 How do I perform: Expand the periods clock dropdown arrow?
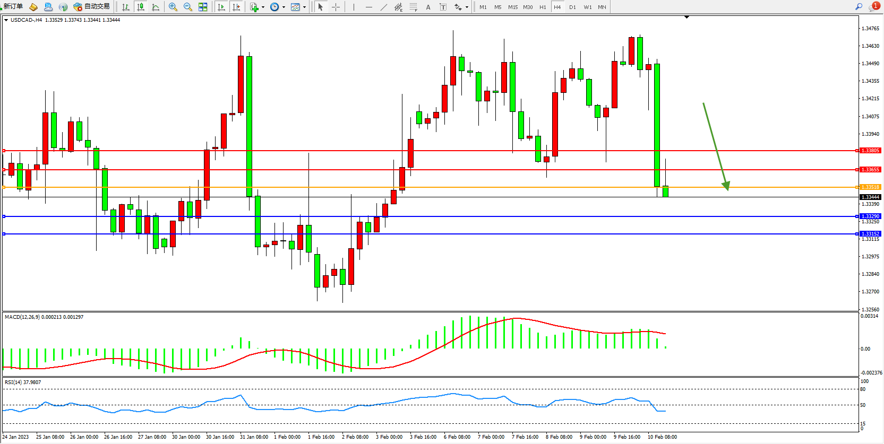pos(284,7)
